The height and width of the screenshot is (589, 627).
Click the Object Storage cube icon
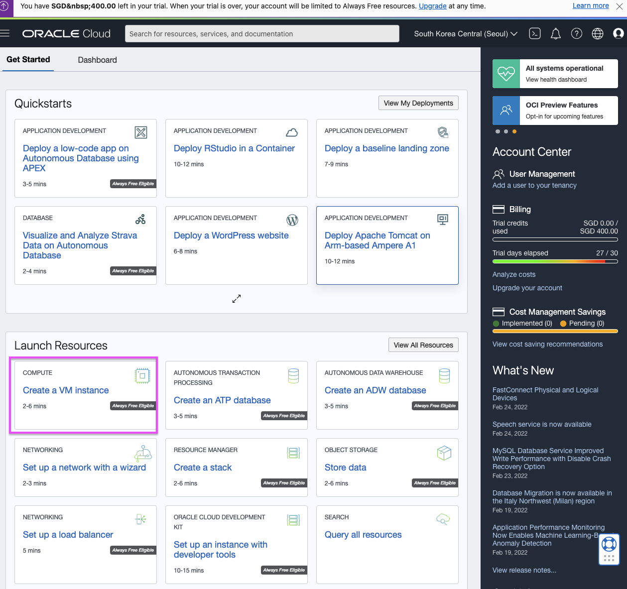click(x=444, y=453)
